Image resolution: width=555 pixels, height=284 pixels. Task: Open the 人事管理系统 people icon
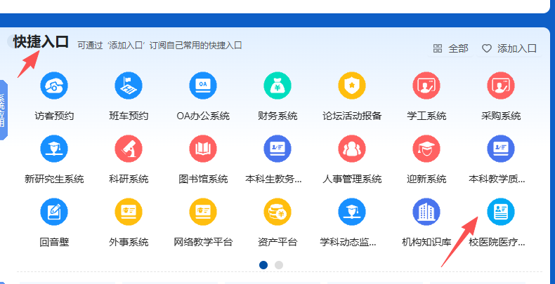[352, 149]
